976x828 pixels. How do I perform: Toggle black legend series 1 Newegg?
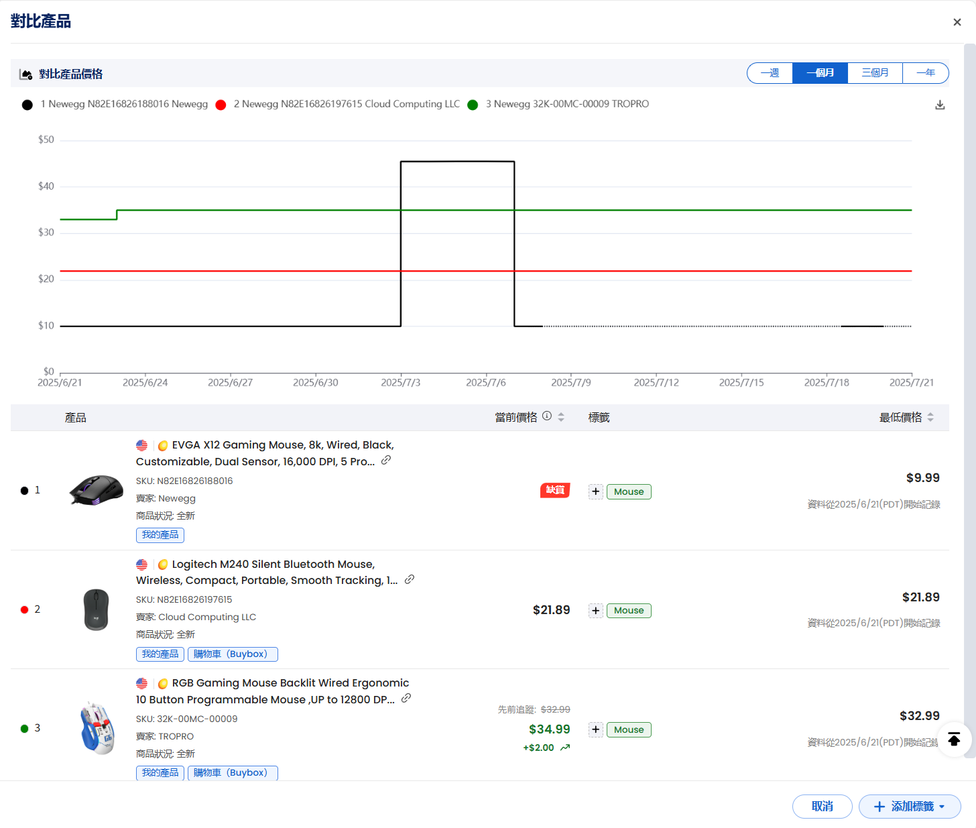(115, 105)
